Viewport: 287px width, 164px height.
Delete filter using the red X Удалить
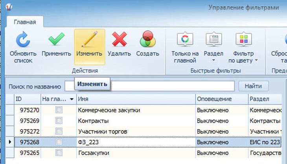[120, 41]
